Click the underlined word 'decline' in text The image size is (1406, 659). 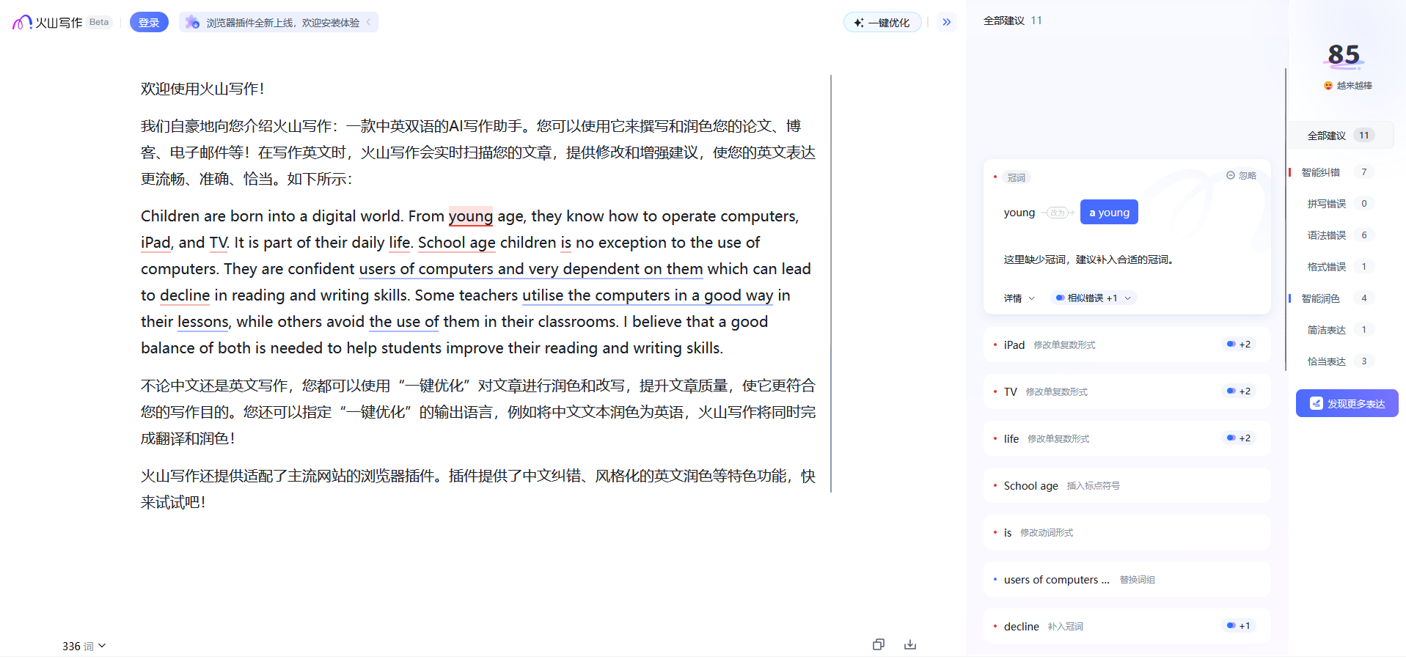185,295
